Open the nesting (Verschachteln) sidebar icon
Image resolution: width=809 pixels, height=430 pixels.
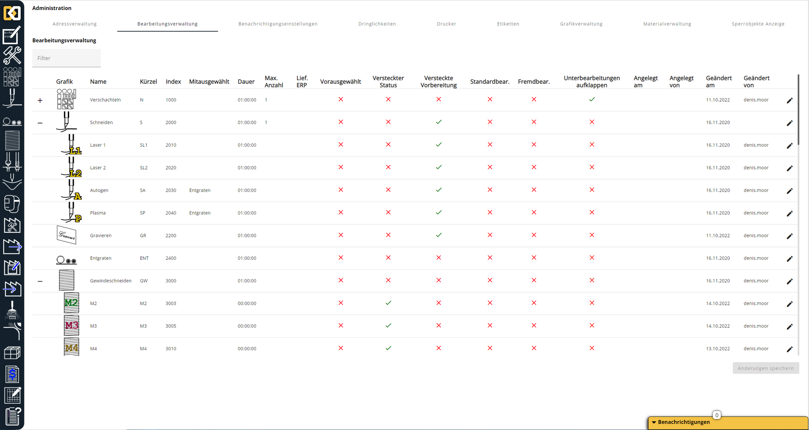12,76
